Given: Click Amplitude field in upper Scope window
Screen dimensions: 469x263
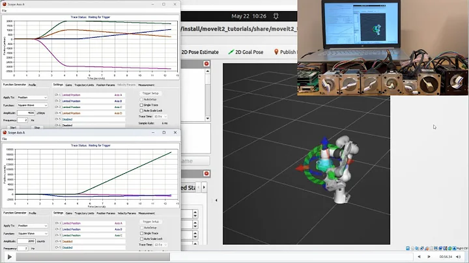Looking at the screenshot, I should pyautogui.click(x=26, y=113).
